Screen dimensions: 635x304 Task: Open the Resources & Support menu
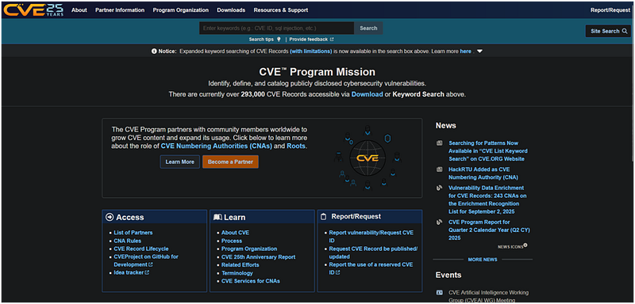click(x=281, y=10)
